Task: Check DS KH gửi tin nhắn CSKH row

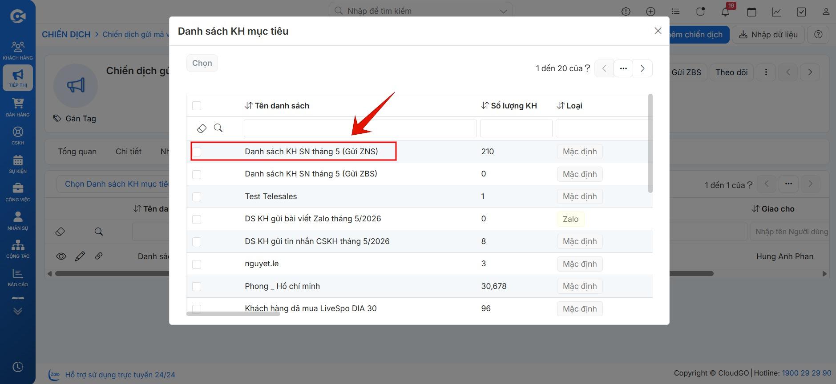Action: tap(197, 242)
